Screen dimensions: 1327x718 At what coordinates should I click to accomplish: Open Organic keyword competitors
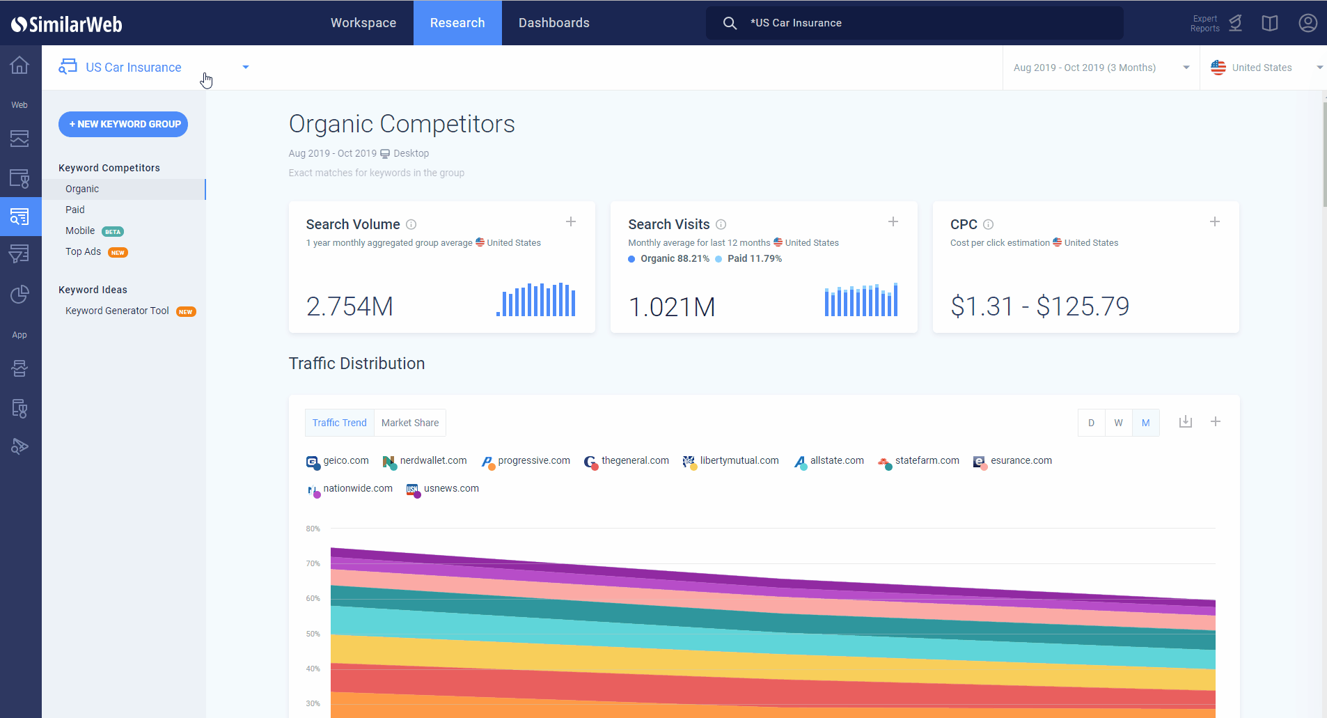click(x=124, y=189)
